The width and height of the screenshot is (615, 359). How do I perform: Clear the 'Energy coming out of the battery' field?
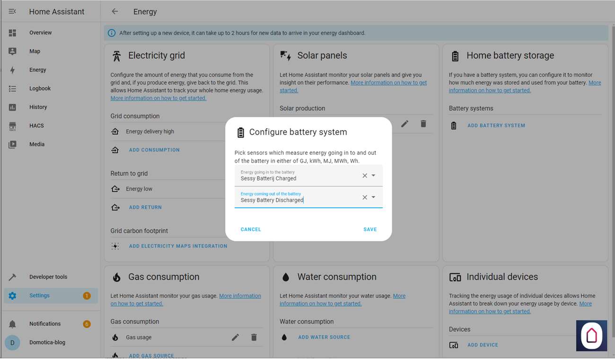point(365,197)
